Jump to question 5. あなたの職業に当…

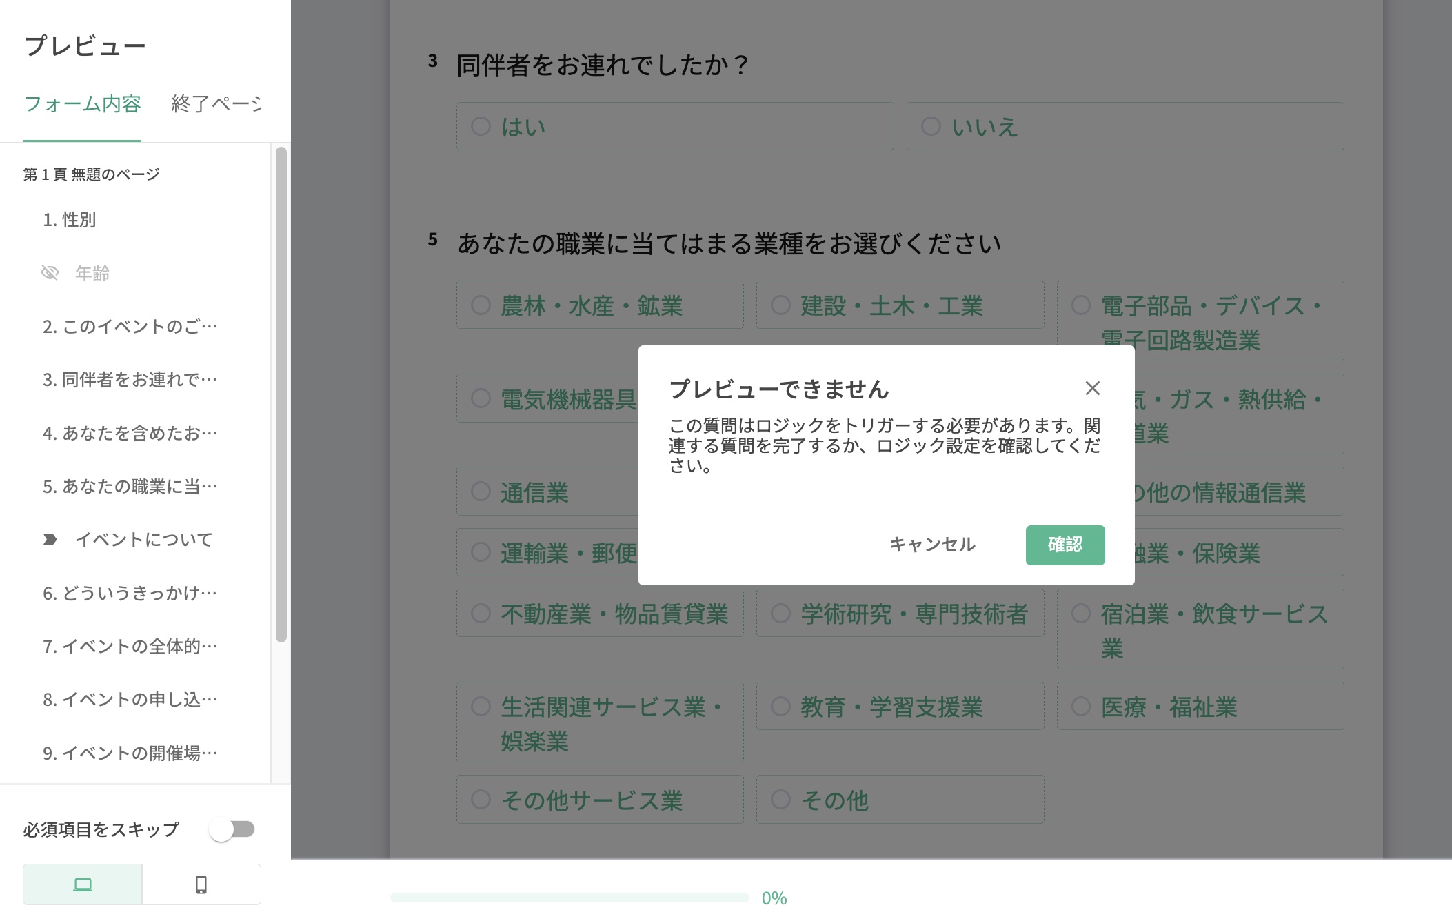pos(130,487)
